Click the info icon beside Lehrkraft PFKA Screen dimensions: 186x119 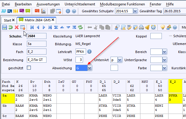pos(89,52)
